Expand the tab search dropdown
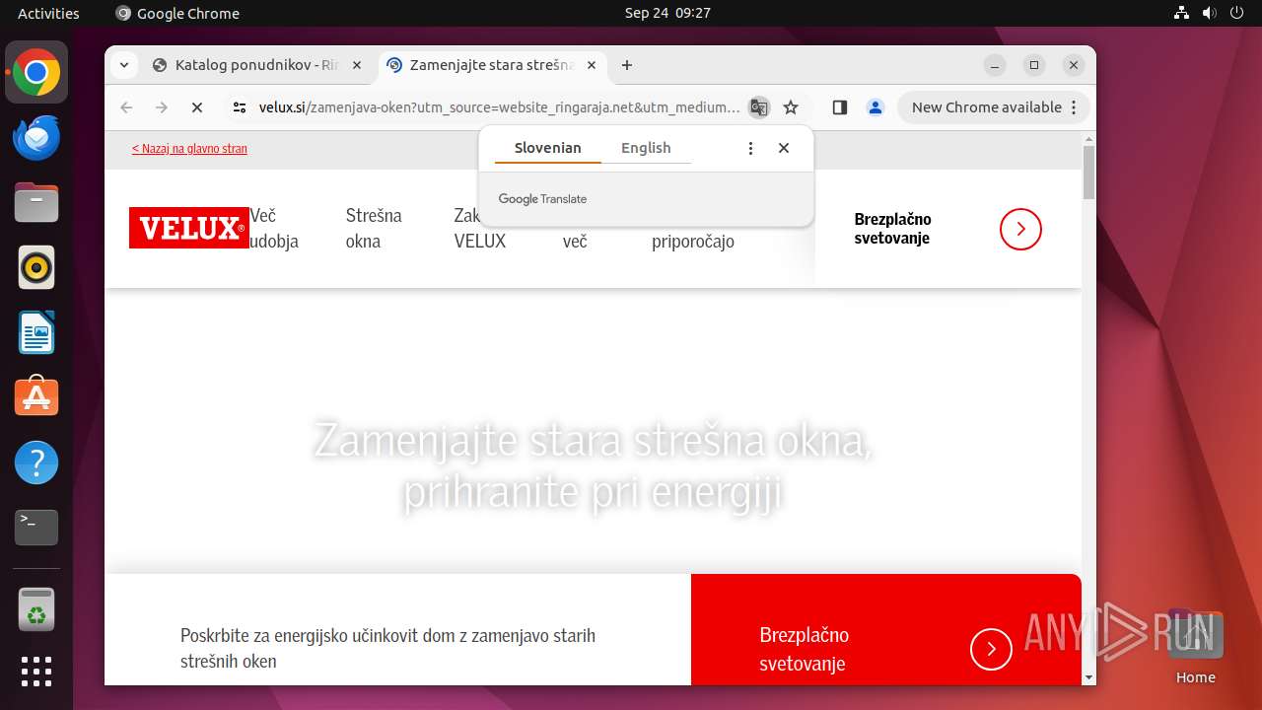Viewport: 1262px width, 710px height. coord(123,65)
